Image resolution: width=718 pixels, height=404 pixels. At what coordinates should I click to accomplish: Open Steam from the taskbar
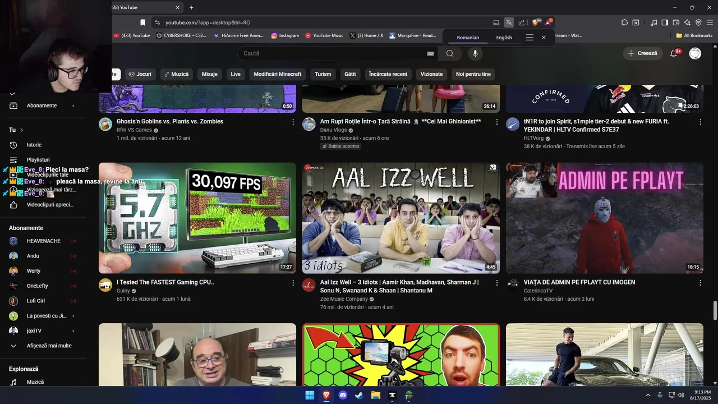coord(359,396)
